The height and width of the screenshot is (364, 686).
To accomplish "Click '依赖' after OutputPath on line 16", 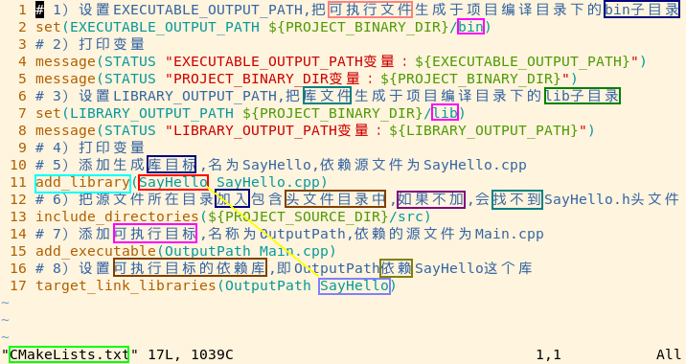I will (396, 268).
